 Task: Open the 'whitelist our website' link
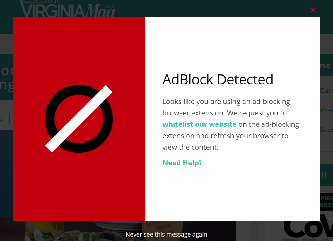(199, 124)
